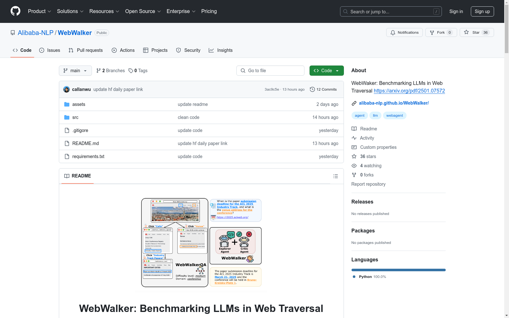Click the repository icon before Alibaba-NLP

pos(13,33)
